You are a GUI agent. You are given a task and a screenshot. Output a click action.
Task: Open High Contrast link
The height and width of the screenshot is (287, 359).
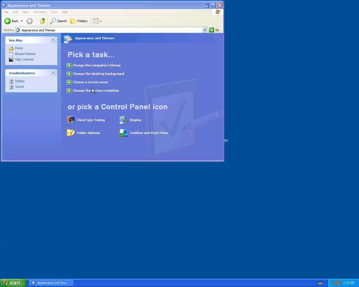[24, 59]
